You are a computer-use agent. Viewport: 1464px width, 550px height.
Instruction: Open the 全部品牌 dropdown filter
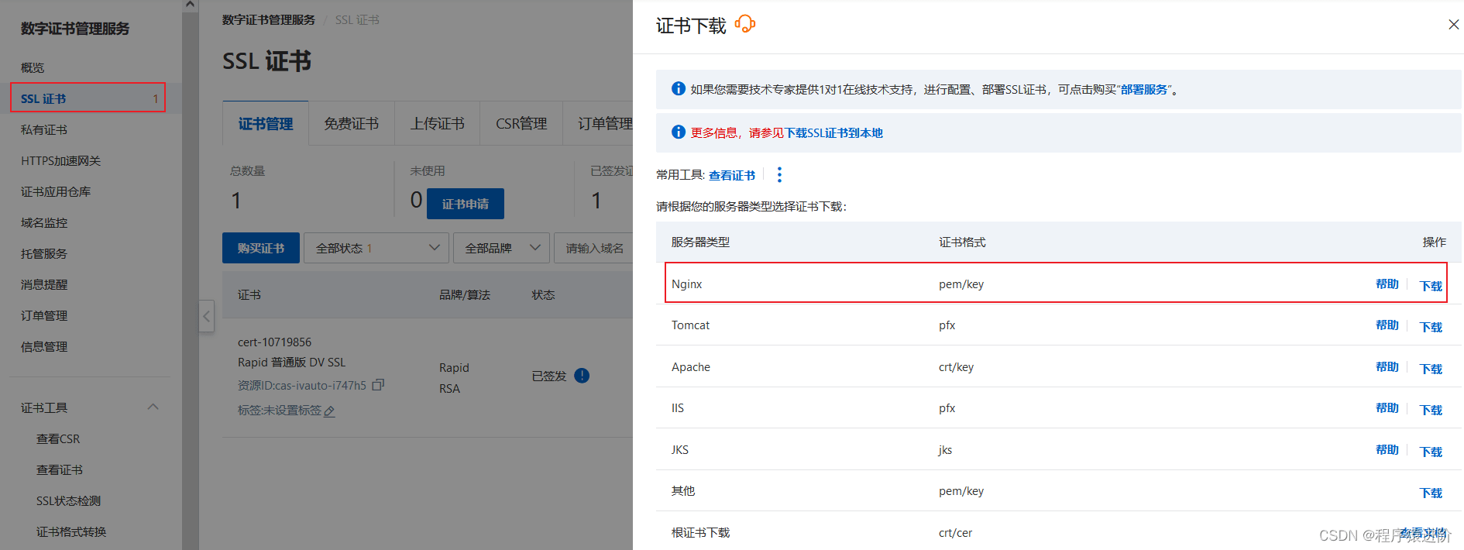pos(501,248)
